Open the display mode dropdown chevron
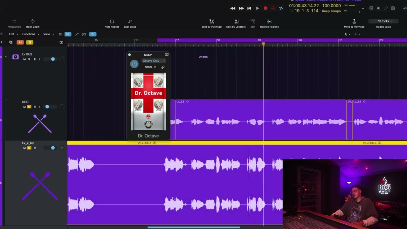Viewport: 407px width, 229px height. [363, 9]
